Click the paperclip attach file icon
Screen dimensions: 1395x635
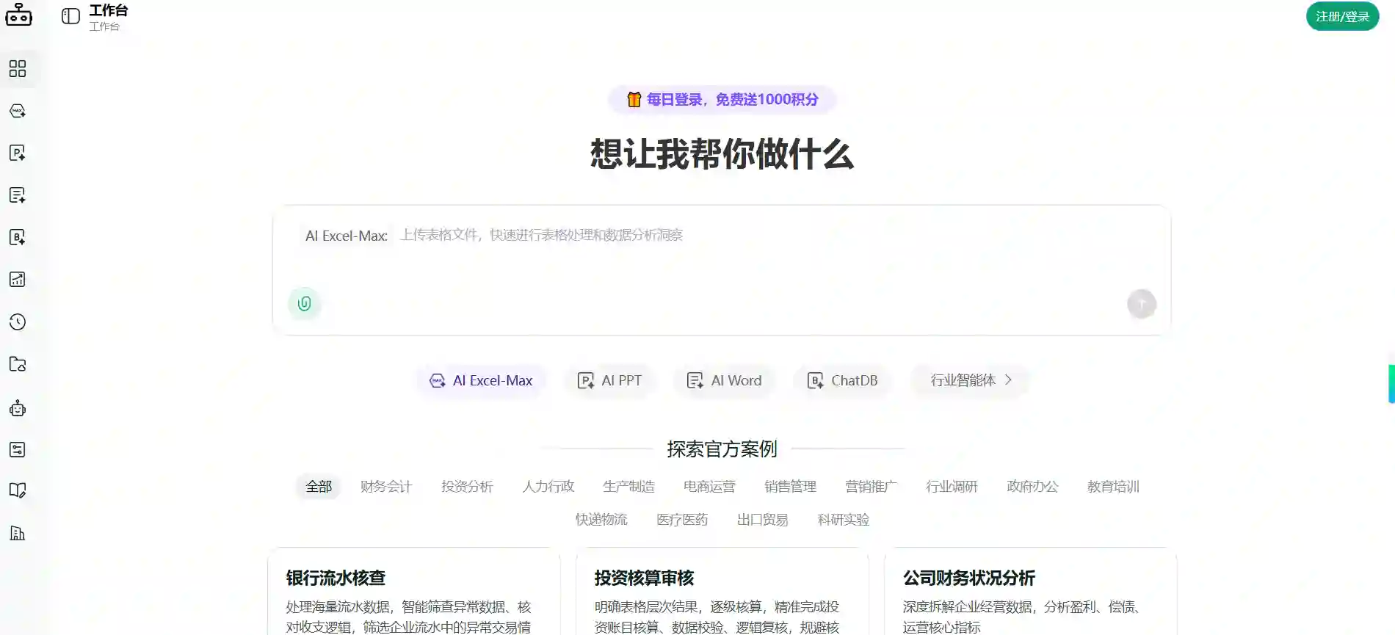tap(304, 303)
